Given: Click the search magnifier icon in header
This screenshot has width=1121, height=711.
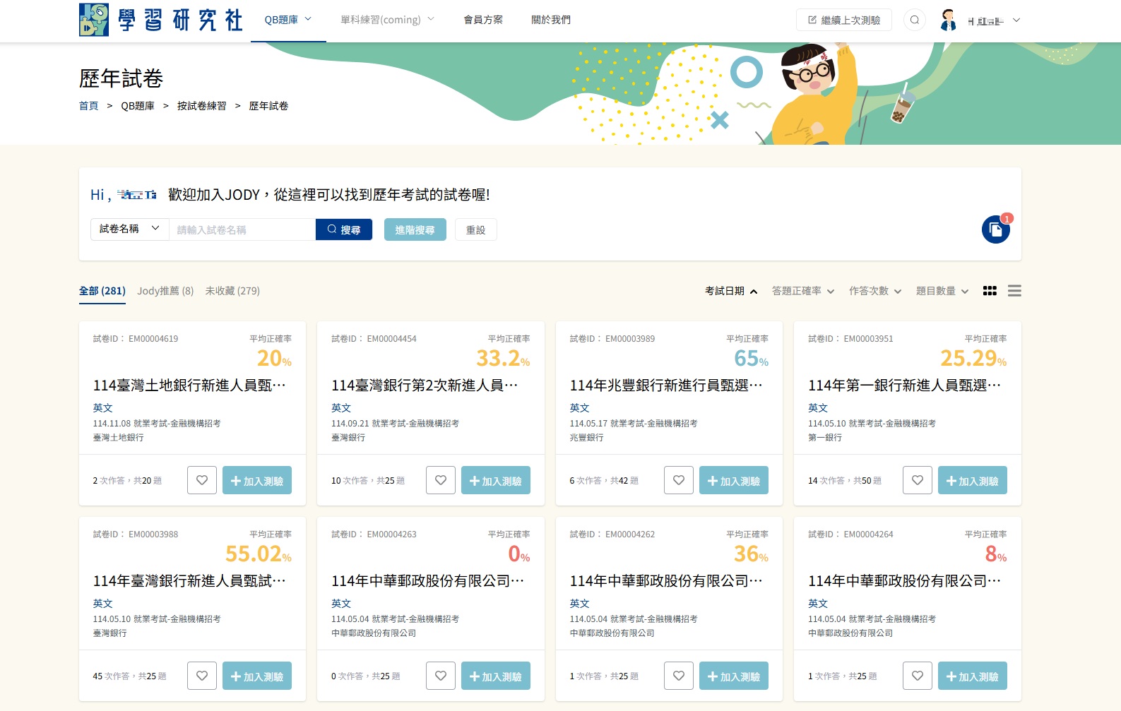Looking at the screenshot, I should click(x=915, y=20).
